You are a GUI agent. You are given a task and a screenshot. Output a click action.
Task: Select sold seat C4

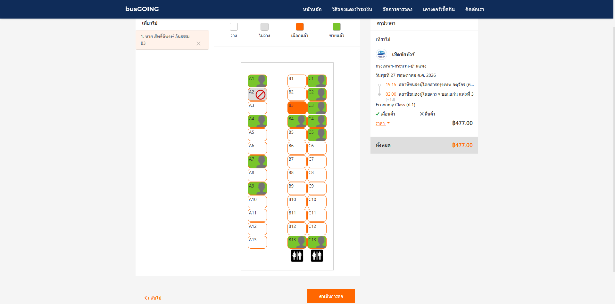(317, 121)
